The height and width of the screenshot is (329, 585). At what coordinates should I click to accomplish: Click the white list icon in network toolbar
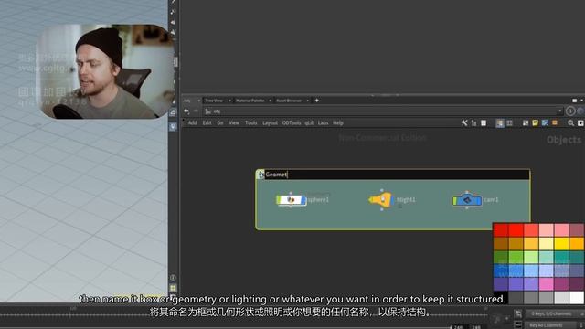coord(484,122)
